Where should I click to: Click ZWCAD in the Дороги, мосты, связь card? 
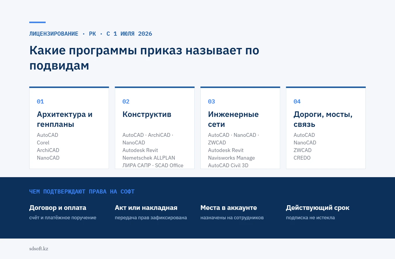(x=303, y=150)
